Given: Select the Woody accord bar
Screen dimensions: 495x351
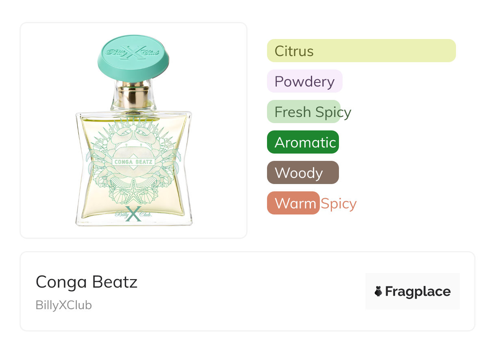Looking at the screenshot, I should pos(303,173).
